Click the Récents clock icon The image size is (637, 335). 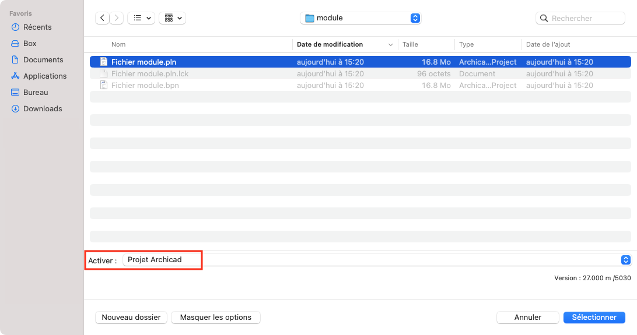tap(15, 27)
